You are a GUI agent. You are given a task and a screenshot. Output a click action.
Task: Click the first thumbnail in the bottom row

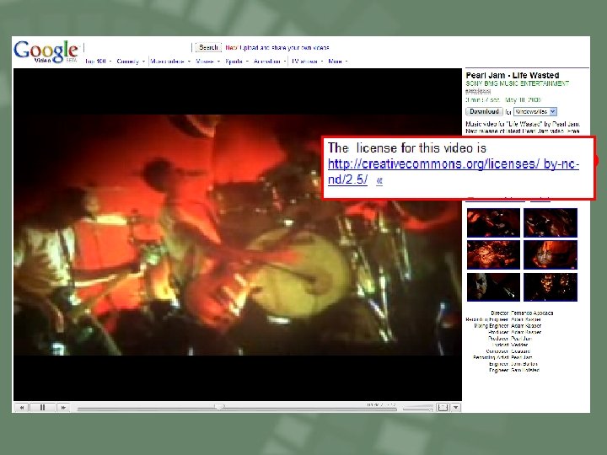point(493,287)
